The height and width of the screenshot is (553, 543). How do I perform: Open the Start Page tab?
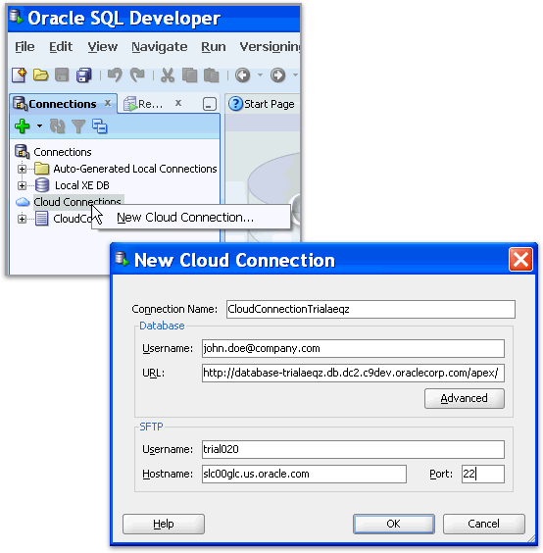click(262, 104)
